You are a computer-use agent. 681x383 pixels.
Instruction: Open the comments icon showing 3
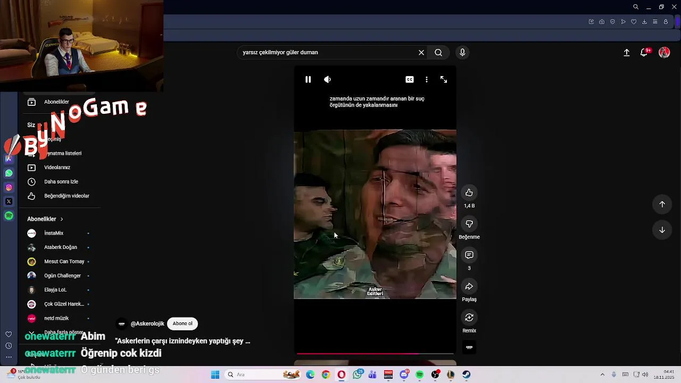[469, 255]
